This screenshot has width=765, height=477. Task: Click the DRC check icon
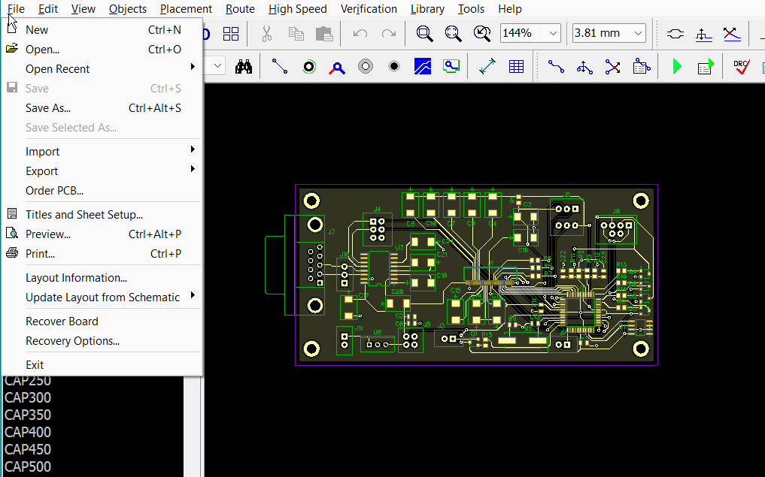(742, 66)
